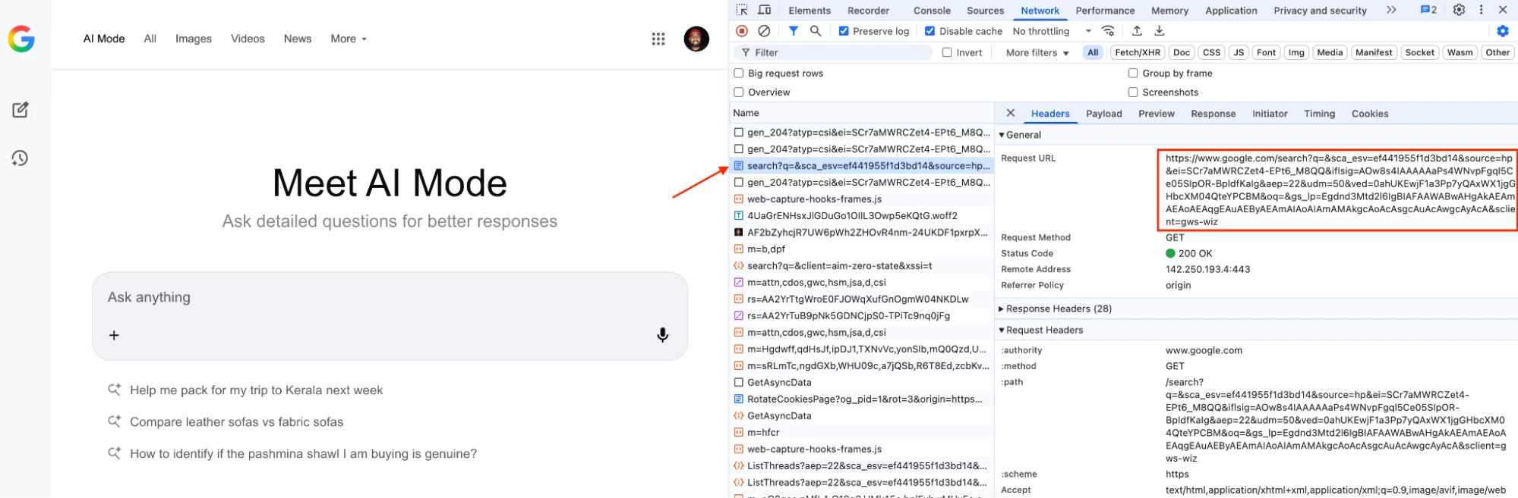
Task: Open the Google apps grid
Action: [658, 39]
